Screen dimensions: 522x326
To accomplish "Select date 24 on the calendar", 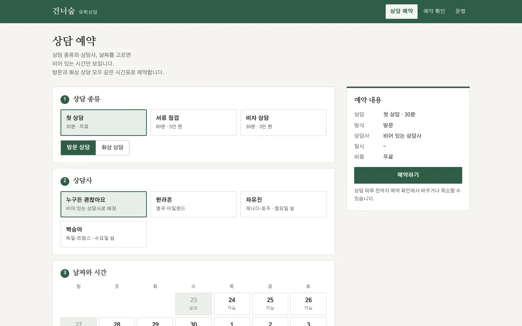I will pos(232,304).
